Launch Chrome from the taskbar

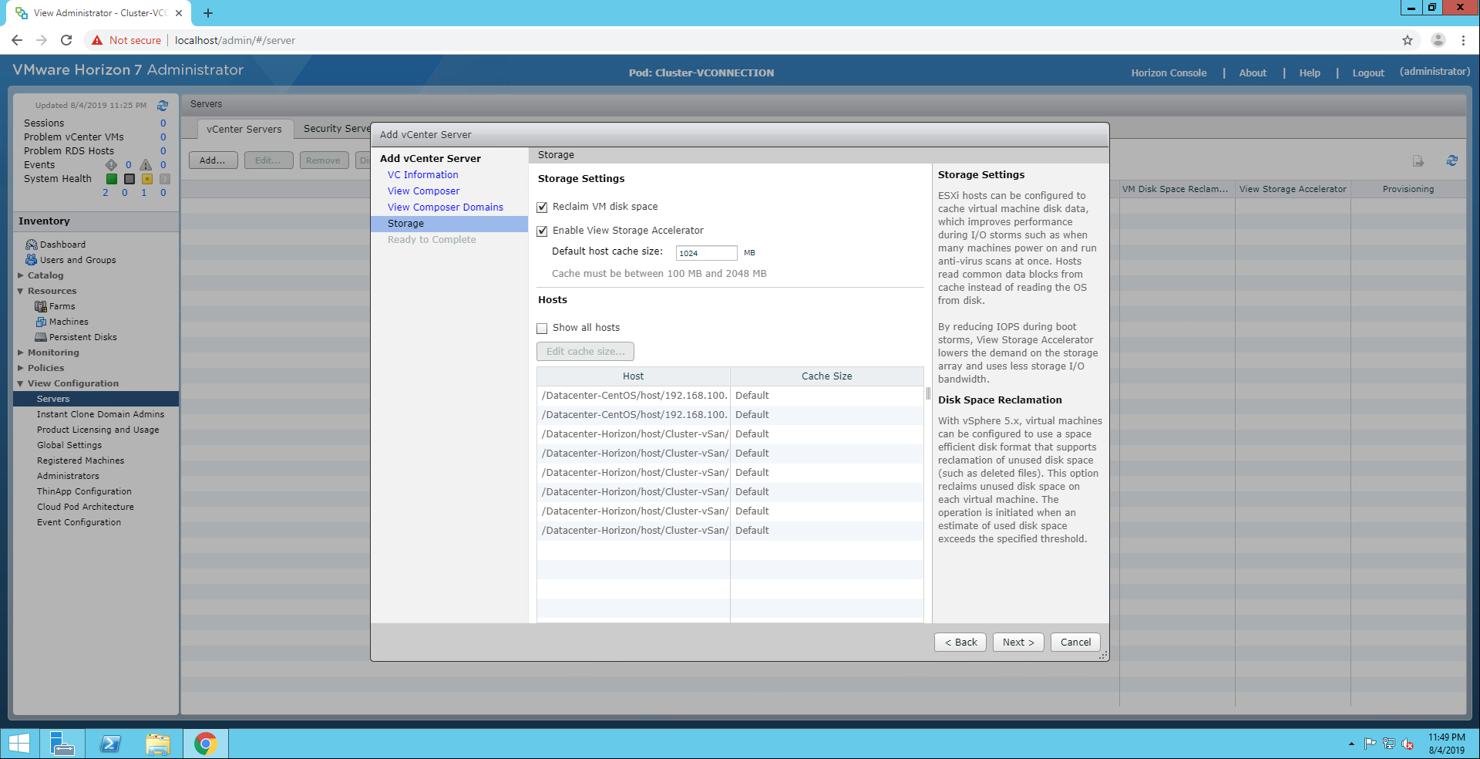[205, 744]
